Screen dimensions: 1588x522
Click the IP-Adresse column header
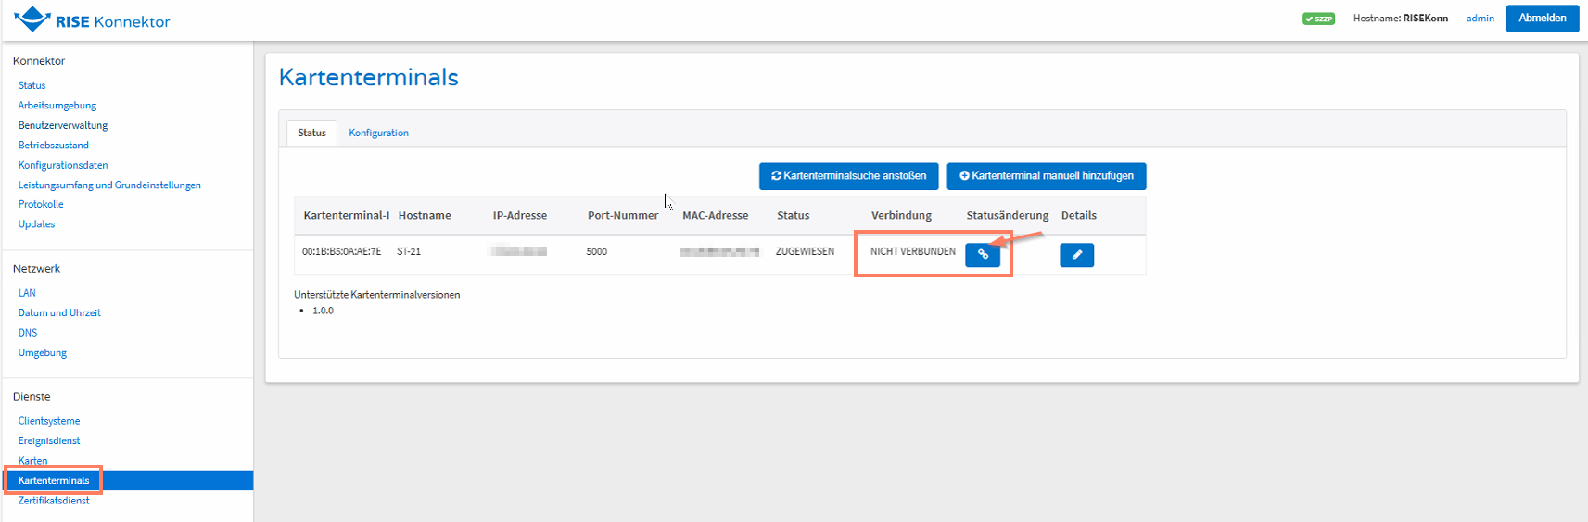pyautogui.click(x=520, y=215)
